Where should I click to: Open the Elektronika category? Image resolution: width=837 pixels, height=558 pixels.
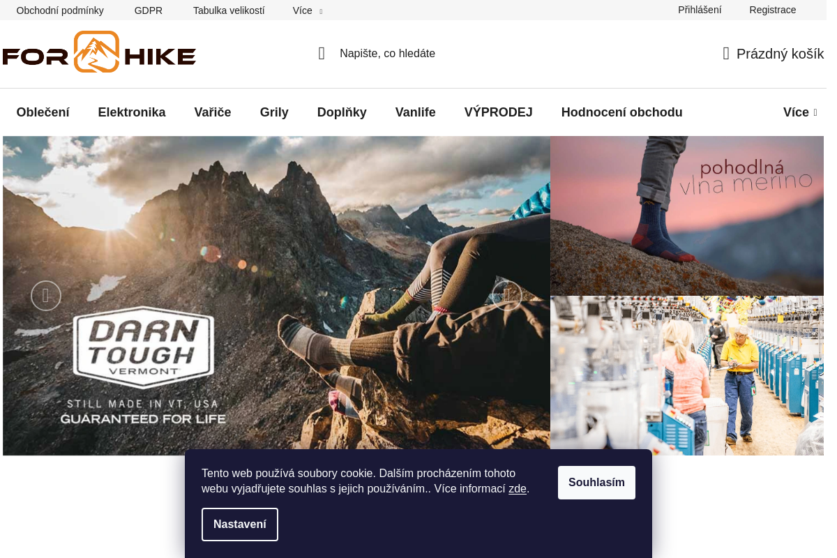[132, 112]
